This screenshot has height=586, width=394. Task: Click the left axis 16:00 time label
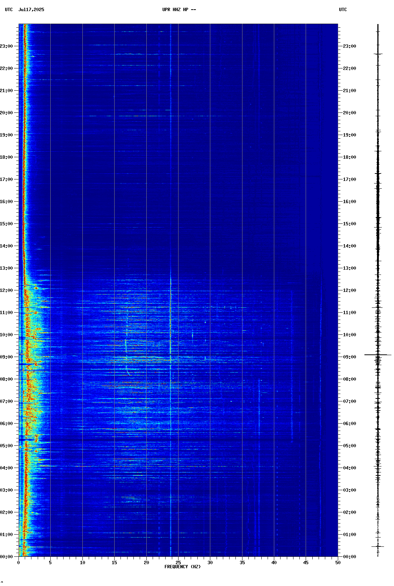[7, 202]
